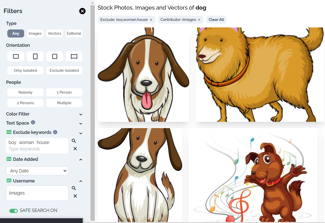Close the Filters panel
The width and height of the screenshot is (325, 223).
point(82,11)
